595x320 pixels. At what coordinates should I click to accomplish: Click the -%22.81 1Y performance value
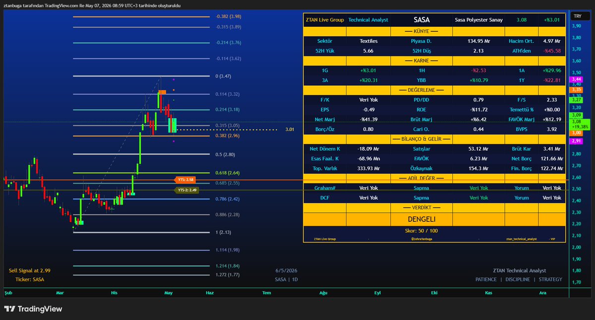[551, 80]
